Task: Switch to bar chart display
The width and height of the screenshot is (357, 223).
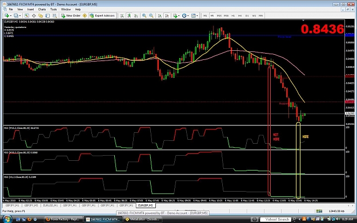Action: pyautogui.click(x=122, y=16)
